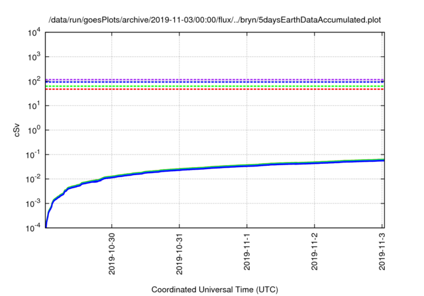
Task: Click the purple dashed threshold line
Action: click(x=215, y=79)
